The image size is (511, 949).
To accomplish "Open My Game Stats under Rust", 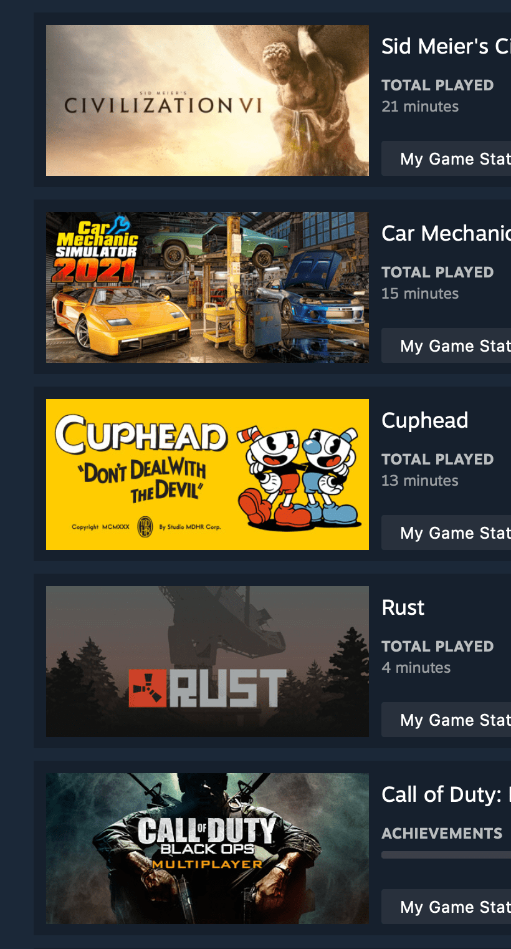I will pos(446,720).
